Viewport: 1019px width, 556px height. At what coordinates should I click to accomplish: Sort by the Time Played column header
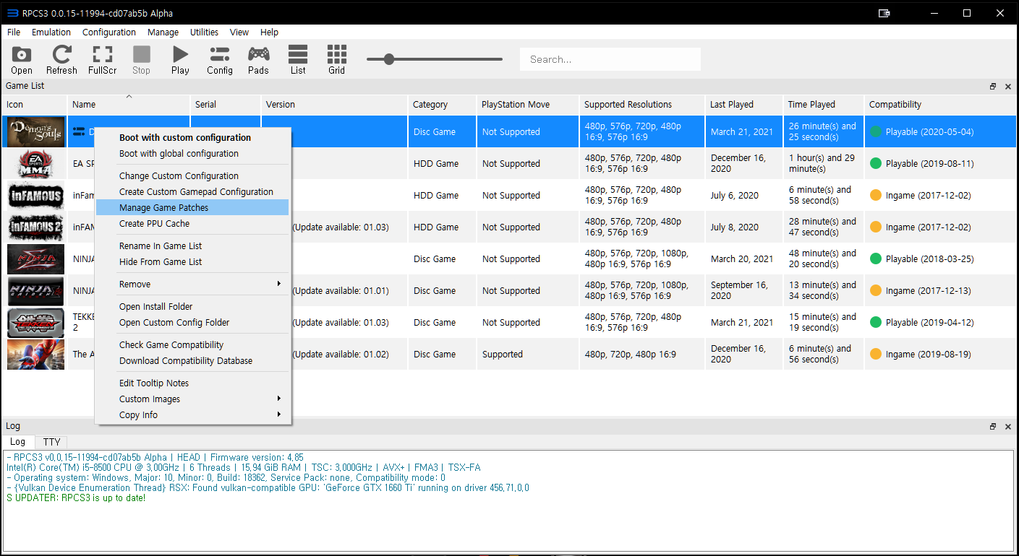click(x=824, y=104)
